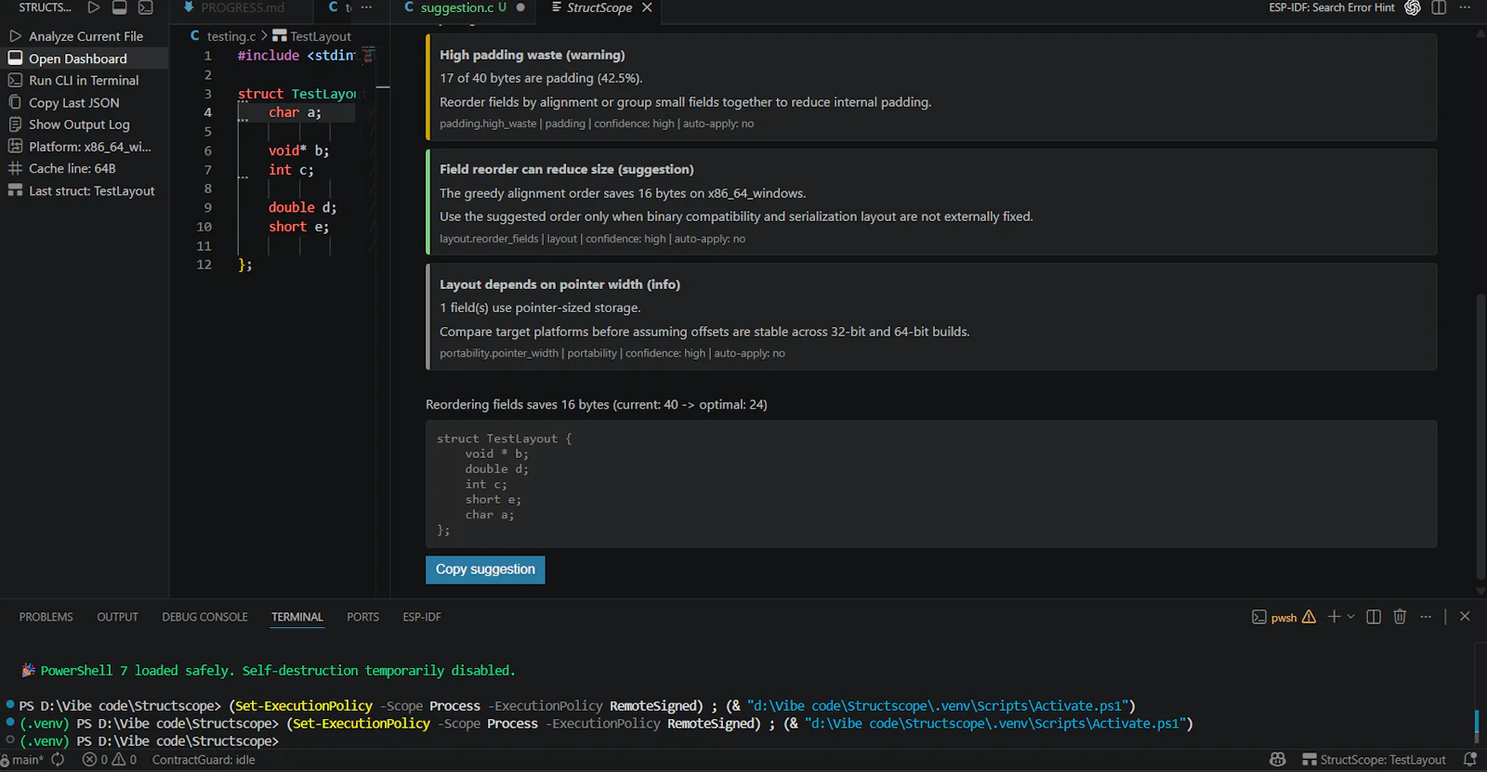Open the ChatGPT icon in editor title bar

tap(1413, 7)
